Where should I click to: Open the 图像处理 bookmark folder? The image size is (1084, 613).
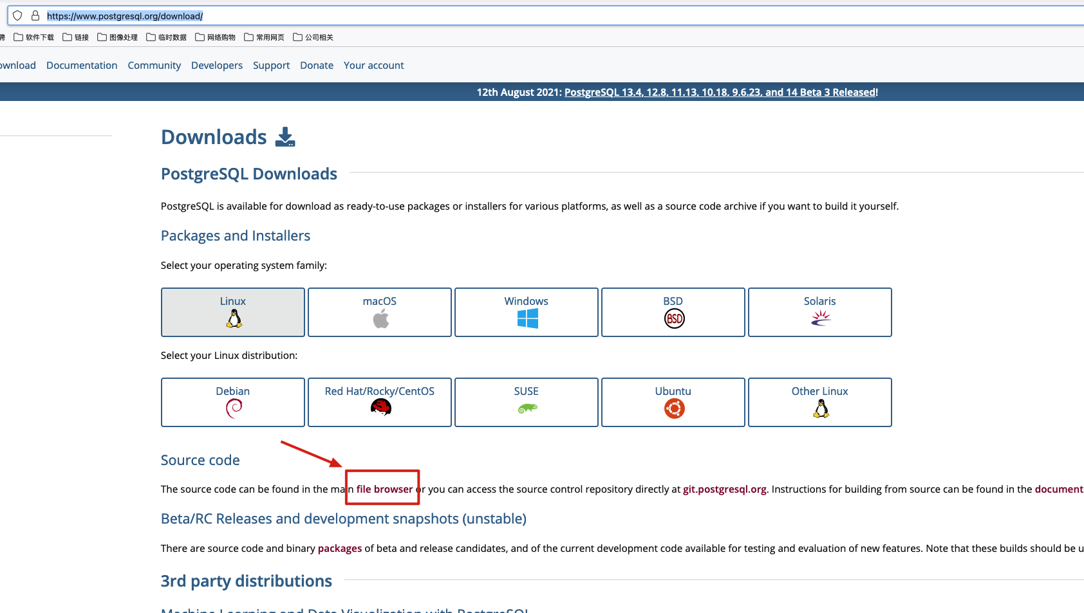tap(117, 37)
